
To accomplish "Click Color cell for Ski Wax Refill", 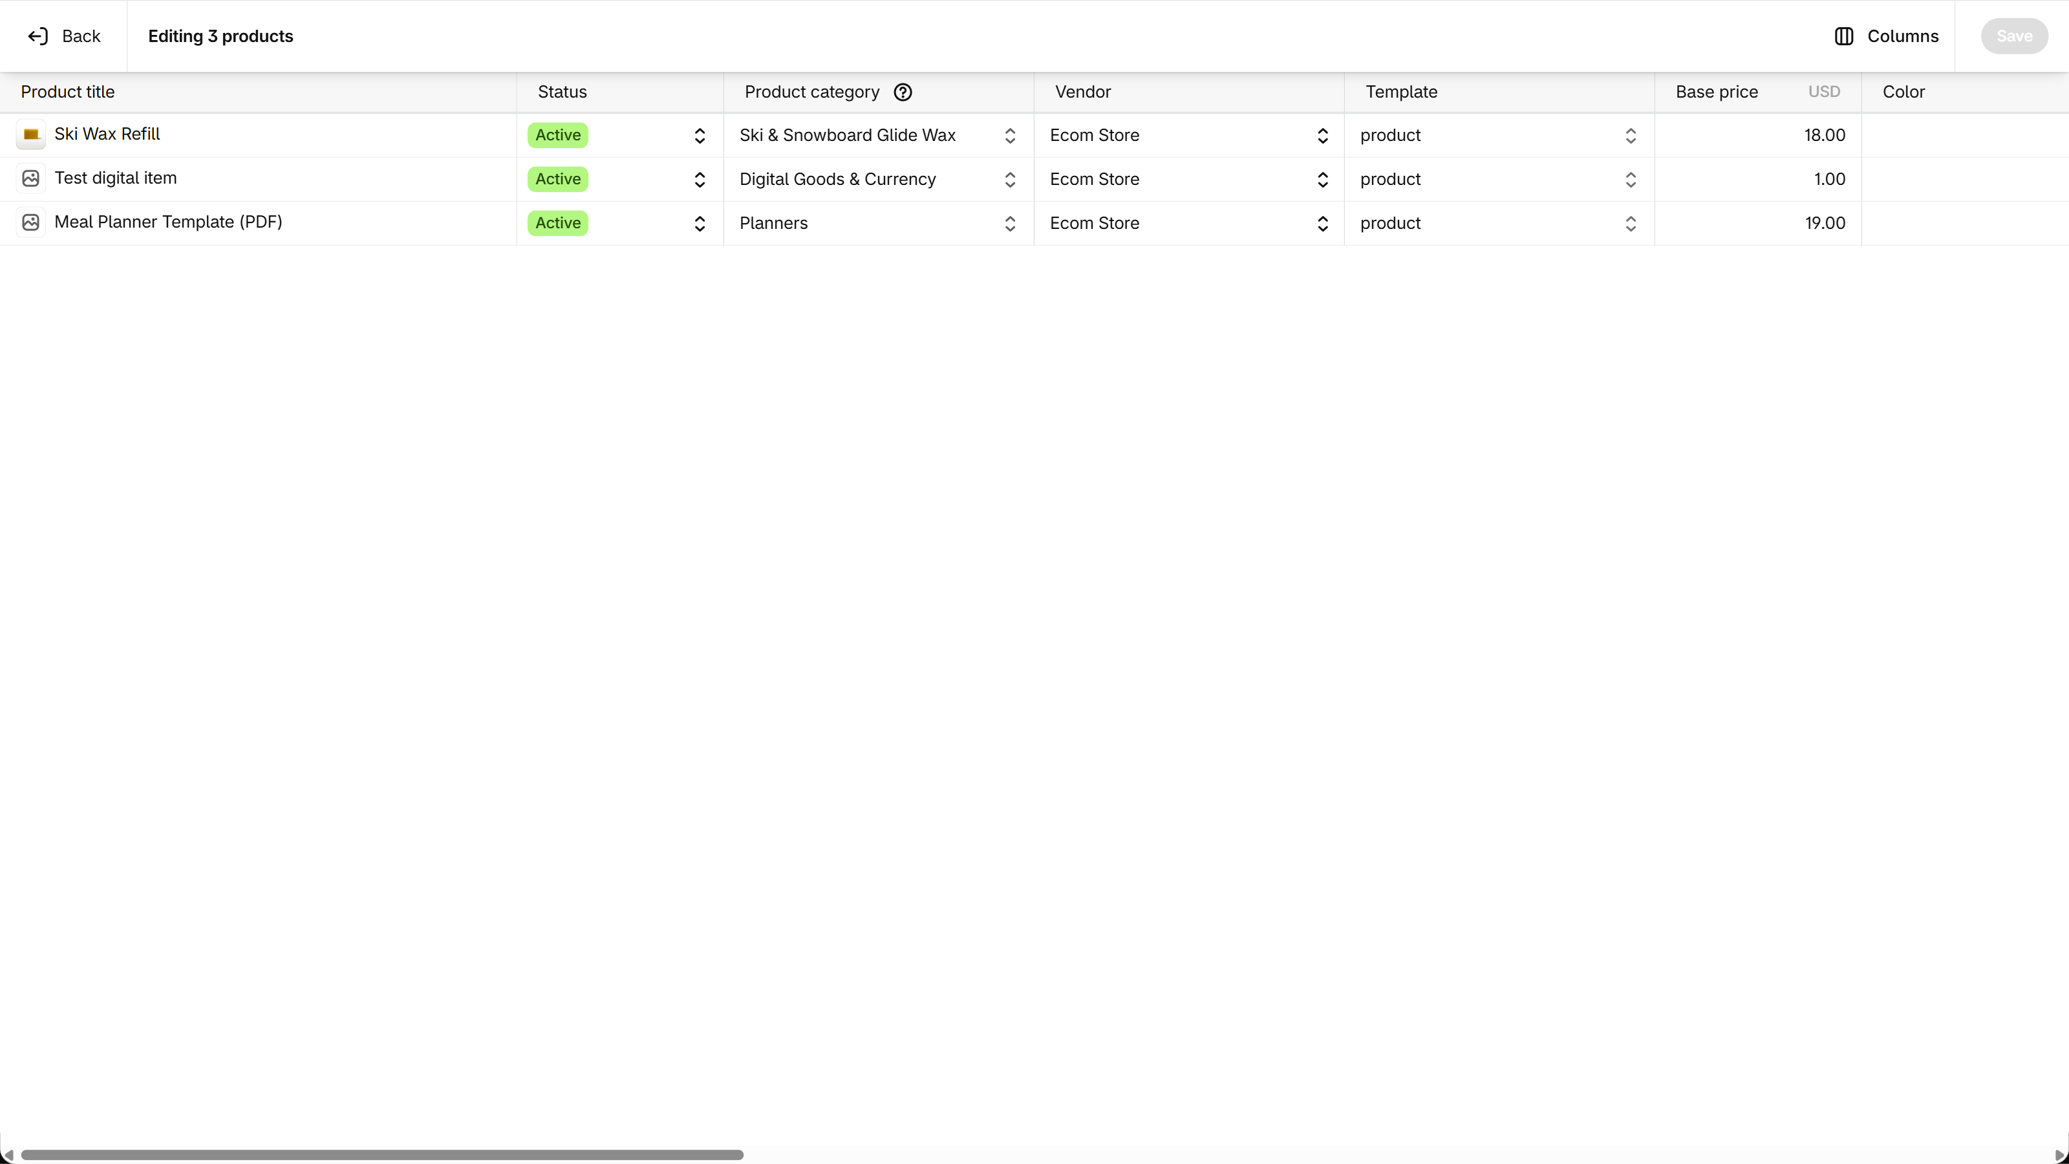I will (x=1966, y=135).
